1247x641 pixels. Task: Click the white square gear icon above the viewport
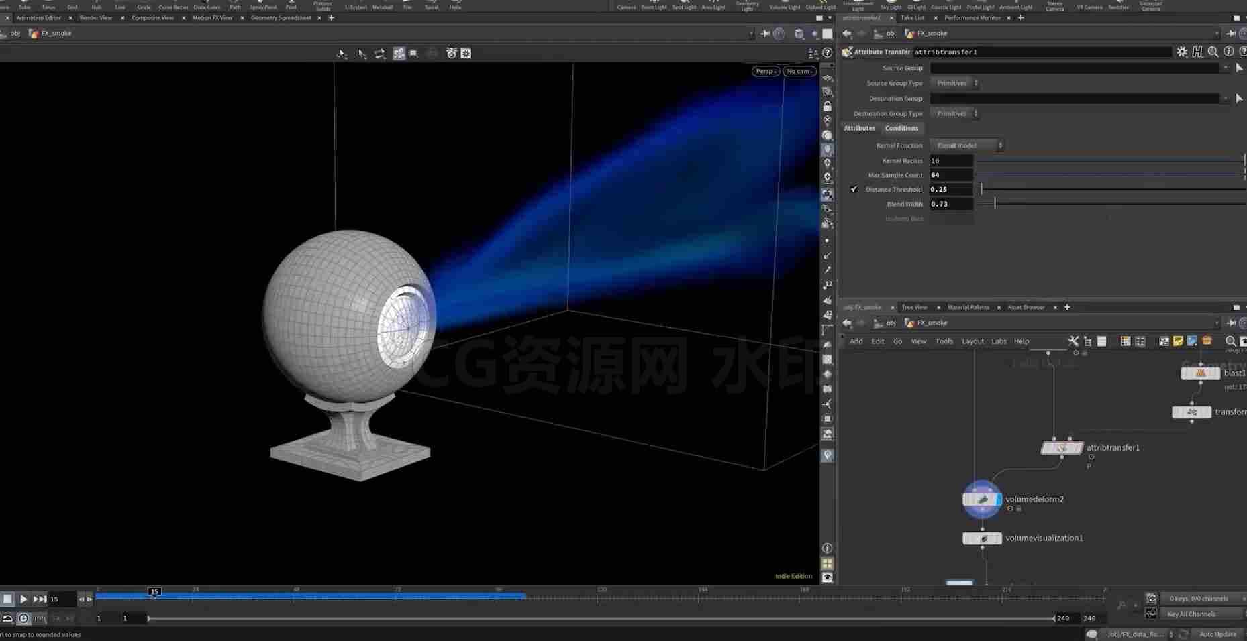[x=466, y=53]
